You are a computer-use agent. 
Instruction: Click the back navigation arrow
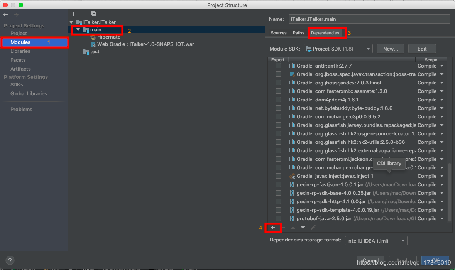[x=6, y=15]
